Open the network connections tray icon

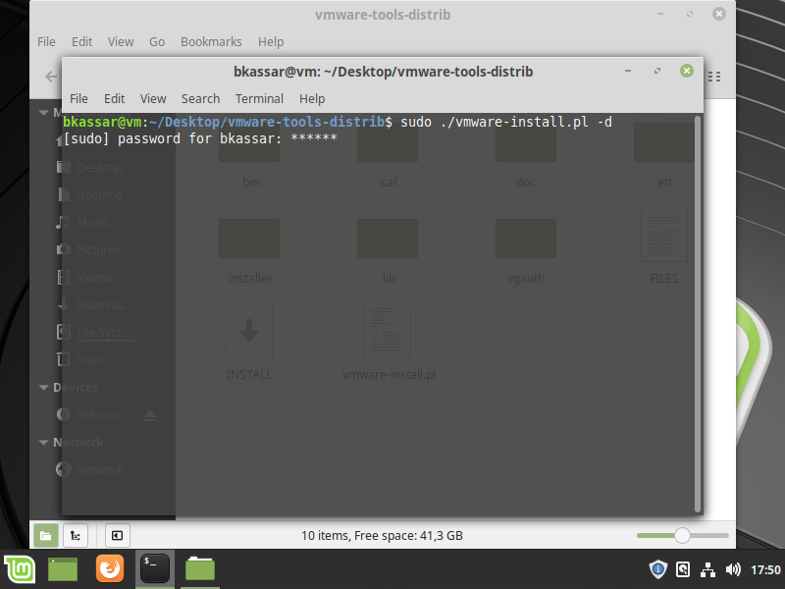[707, 569]
